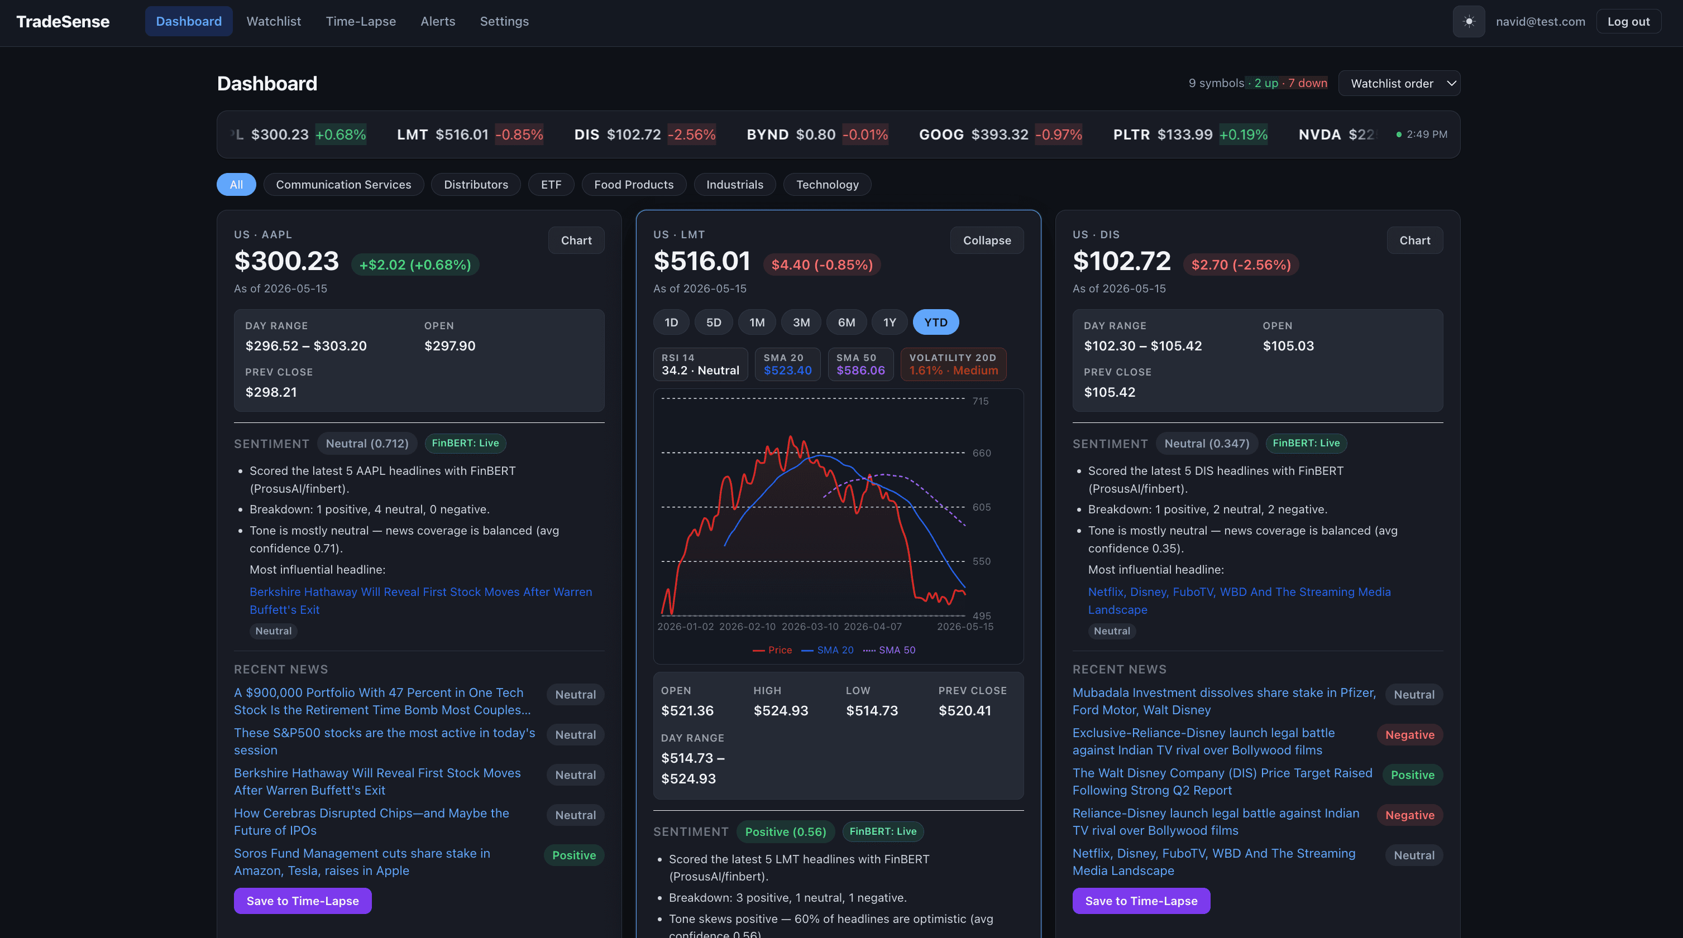Viewport: 1683px width, 938px height.
Task: Filter by Technology sector
Action: (x=827, y=185)
